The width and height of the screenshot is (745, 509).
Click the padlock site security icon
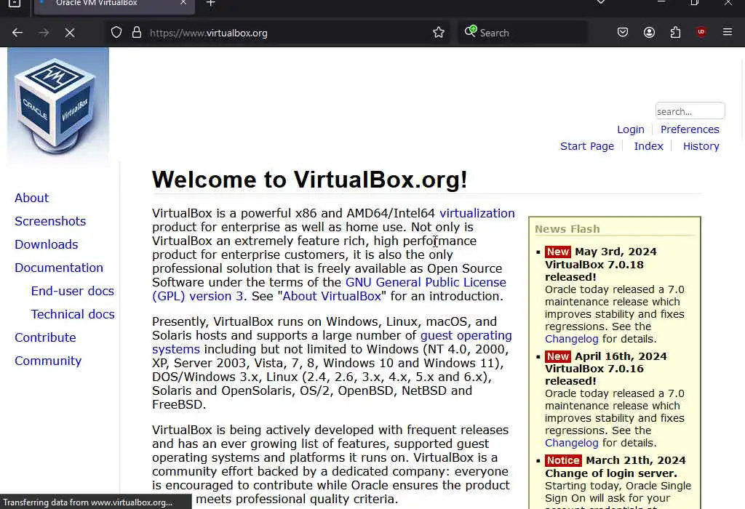pos(137,32)
